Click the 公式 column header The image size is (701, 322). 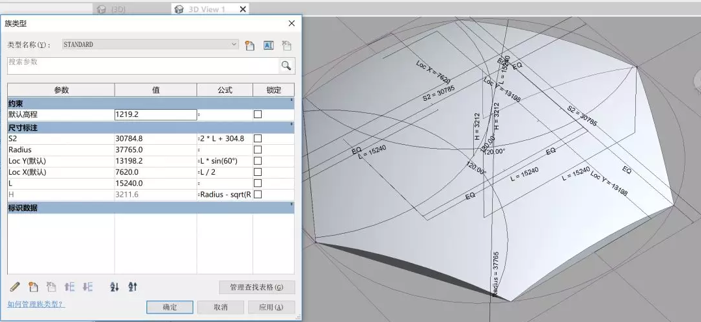coord(225,90)
